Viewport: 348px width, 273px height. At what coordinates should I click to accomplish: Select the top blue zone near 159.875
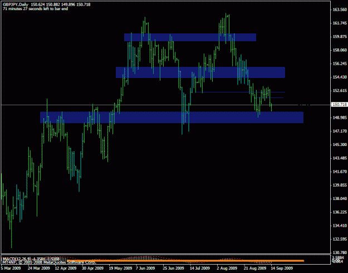[190, 37]
